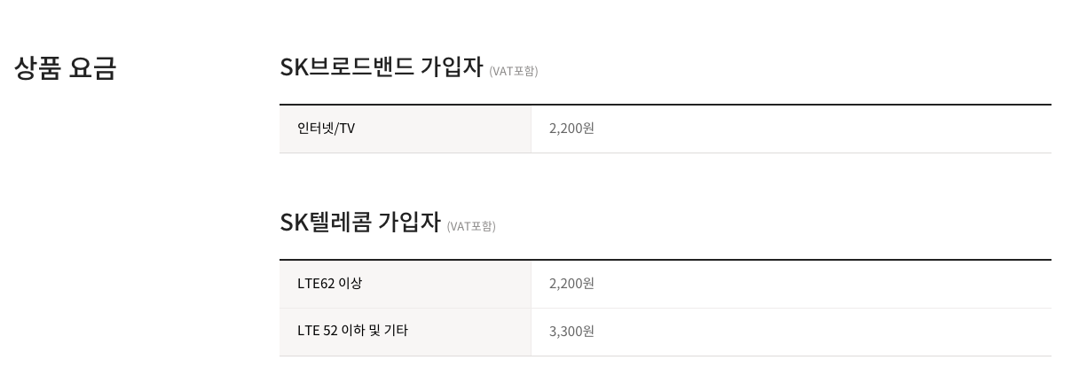This screenshot has width=1087, height=368.
Task: Select the text SK브로드밴드 in the first heading
Action: coord(347,67)
